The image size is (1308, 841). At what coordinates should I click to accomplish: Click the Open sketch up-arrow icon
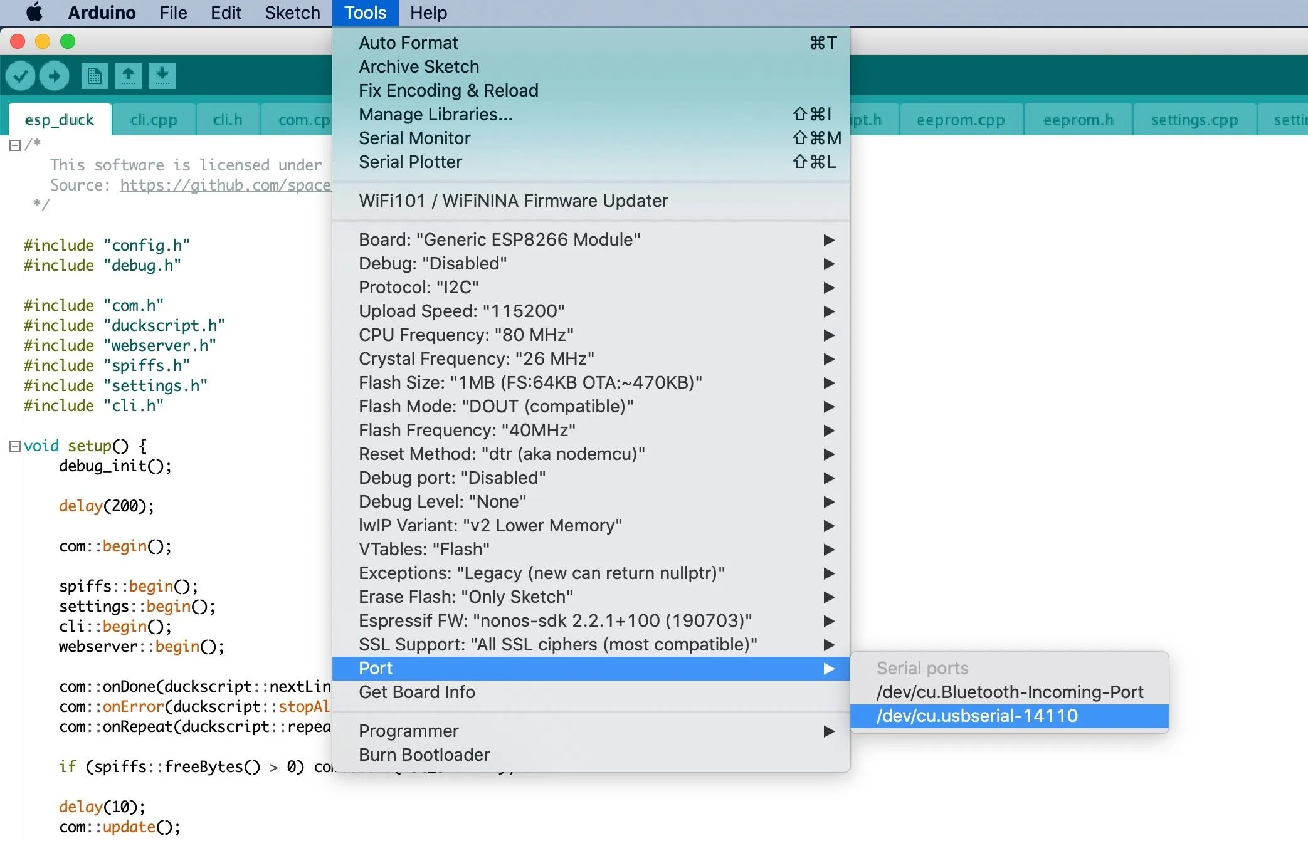129,76
